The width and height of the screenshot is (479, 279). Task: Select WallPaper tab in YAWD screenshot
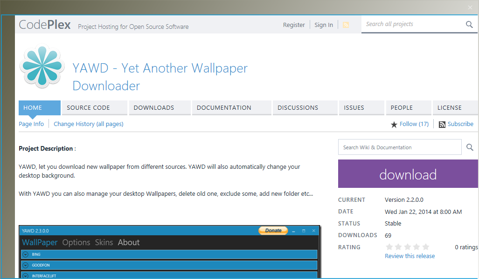click(x=40, y=242)
